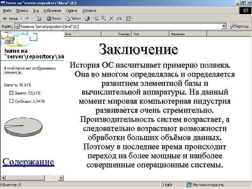Open the Вид menu
Screen dimensions: 252x189
(x=36, y=10)
